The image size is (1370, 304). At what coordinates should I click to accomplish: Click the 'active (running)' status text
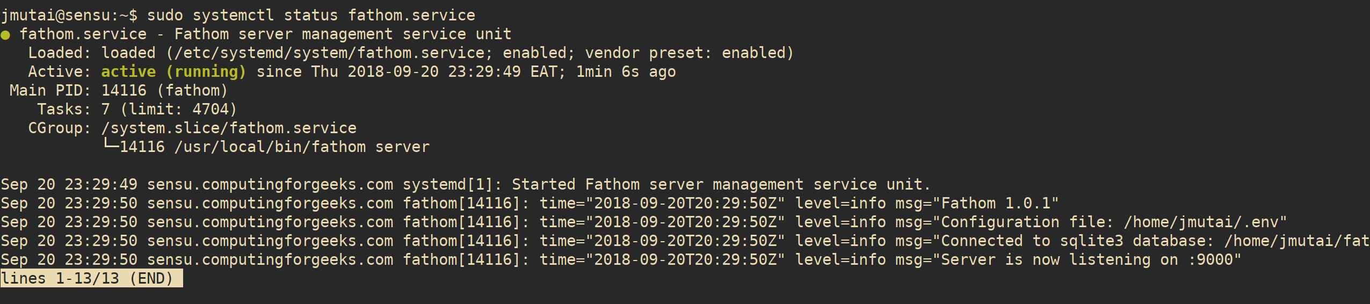click(x=173, y=72)
